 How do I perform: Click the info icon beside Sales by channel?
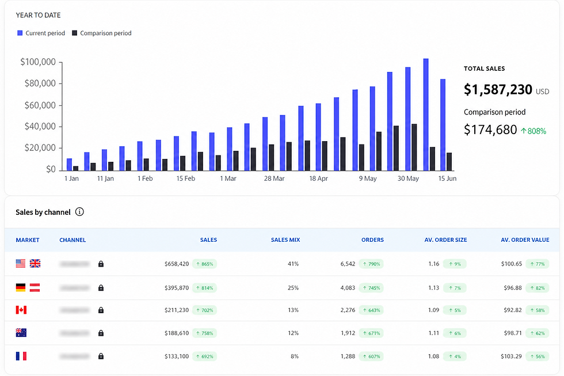pos(79,212)
